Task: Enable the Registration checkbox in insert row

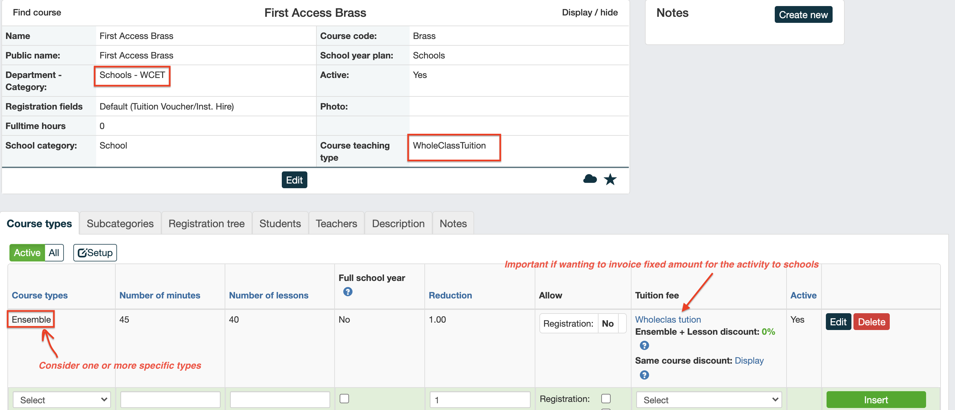Action: (x=605, y=399)
